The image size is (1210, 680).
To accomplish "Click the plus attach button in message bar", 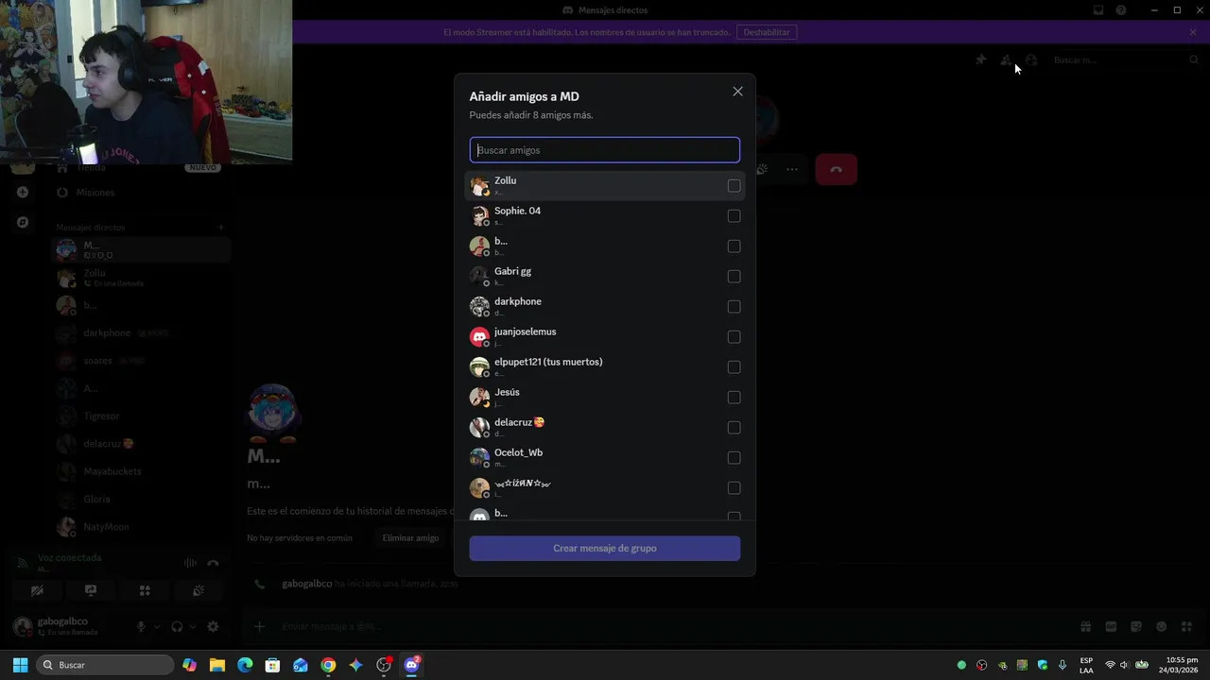I will point(259,626).
